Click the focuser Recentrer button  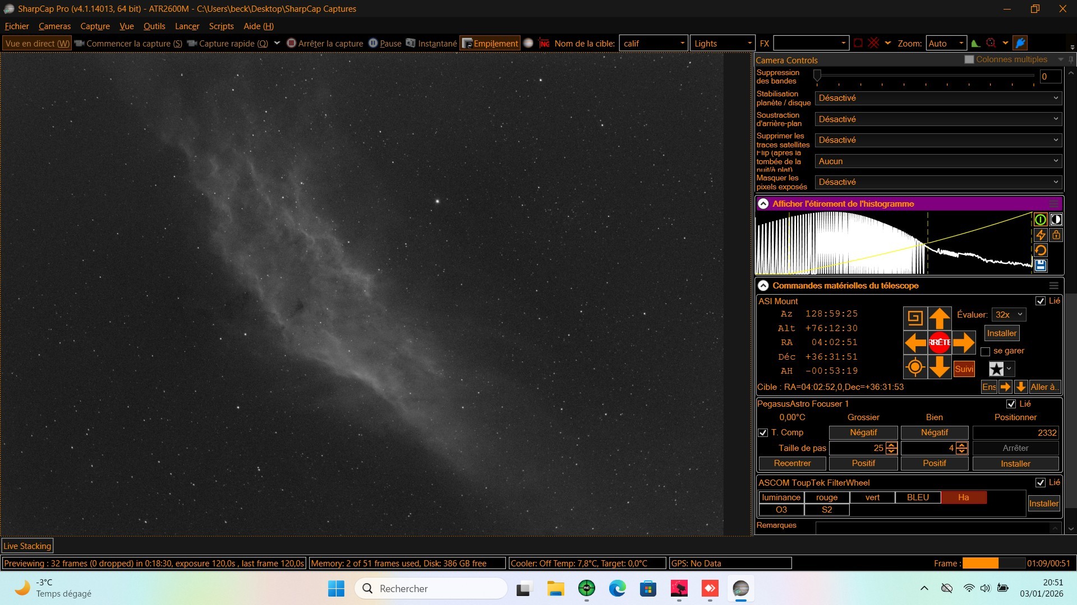click(x=792, y=463)
